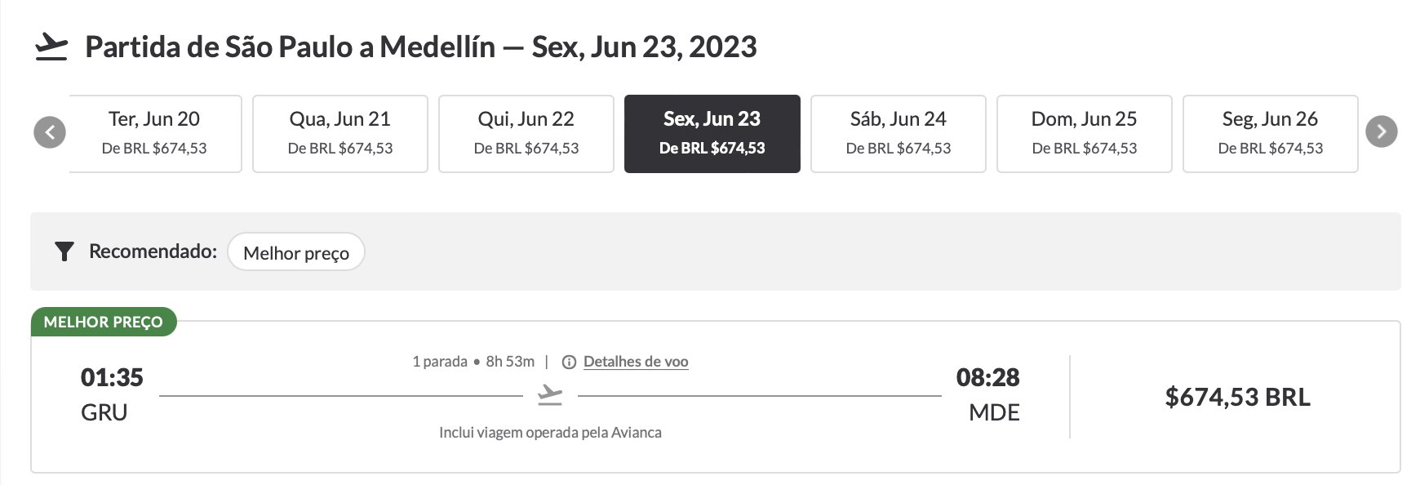Click the filter funnel icon
The height and width of the screenshot is (485, 1420).
point(64,251)
